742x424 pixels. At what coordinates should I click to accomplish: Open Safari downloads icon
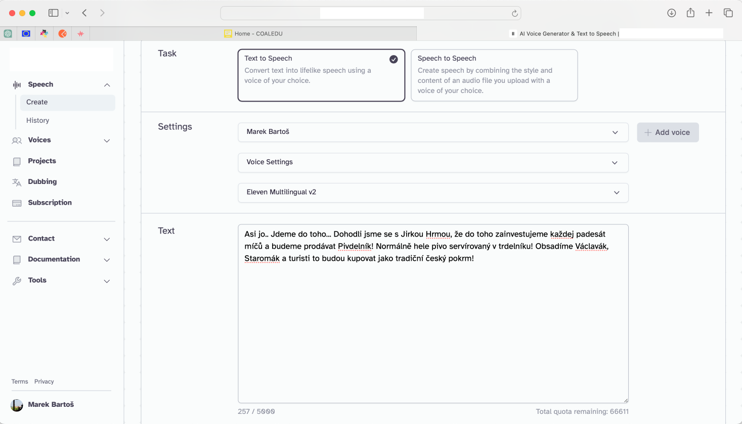coord(672,13)
